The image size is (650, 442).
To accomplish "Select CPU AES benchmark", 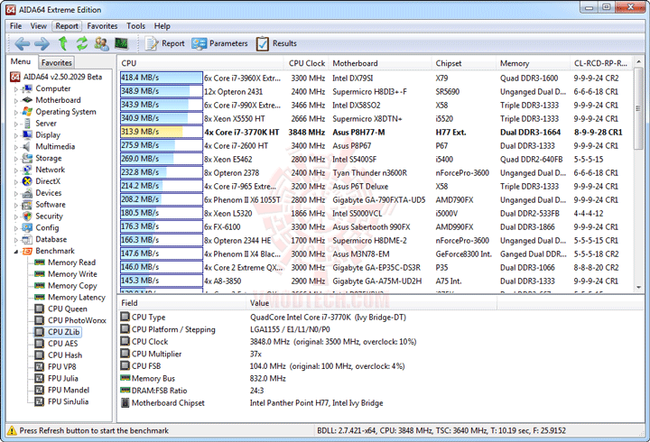I will click(x=62, y=344).
